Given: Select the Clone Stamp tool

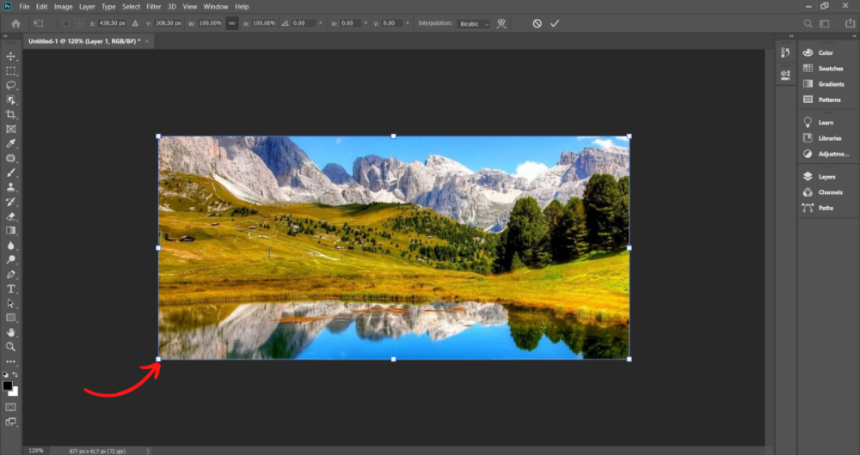Looking at the screenshot, I should click(x=11, y=187).
